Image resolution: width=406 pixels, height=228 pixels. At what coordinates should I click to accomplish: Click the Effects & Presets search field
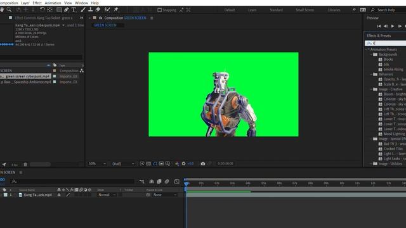click(x=386, y=43)
